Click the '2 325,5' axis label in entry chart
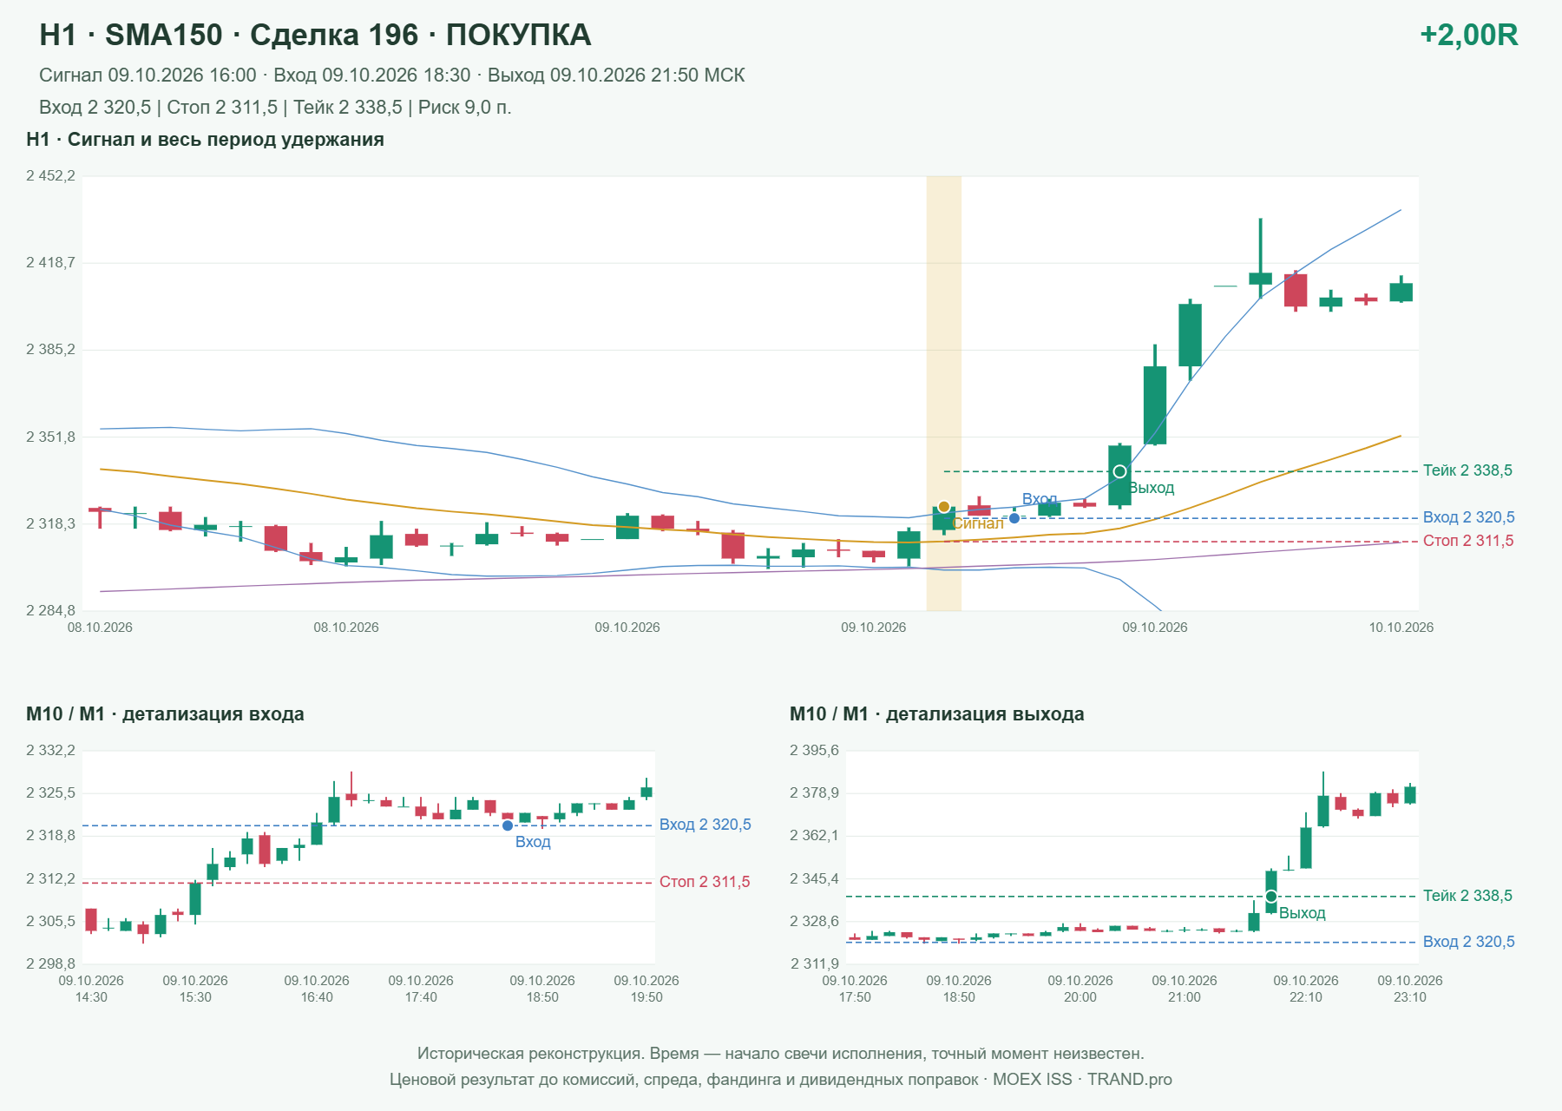1562x1111 pixels. coord(50,792)
